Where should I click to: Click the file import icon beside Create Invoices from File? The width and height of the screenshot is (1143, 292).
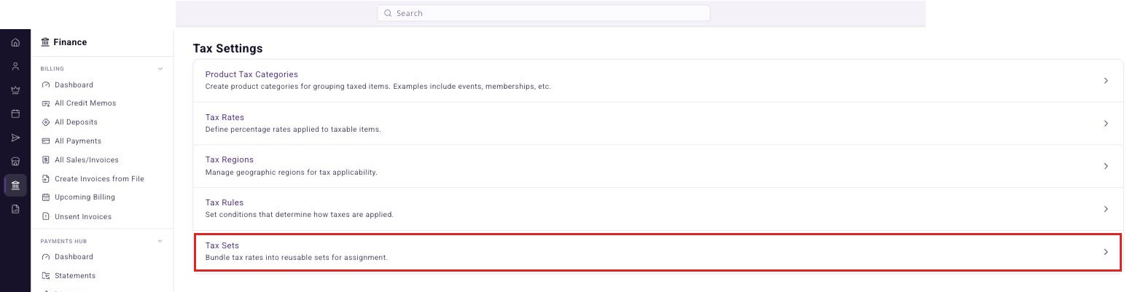click(46, 179)
